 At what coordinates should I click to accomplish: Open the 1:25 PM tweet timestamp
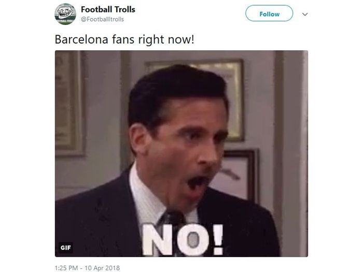66,268
